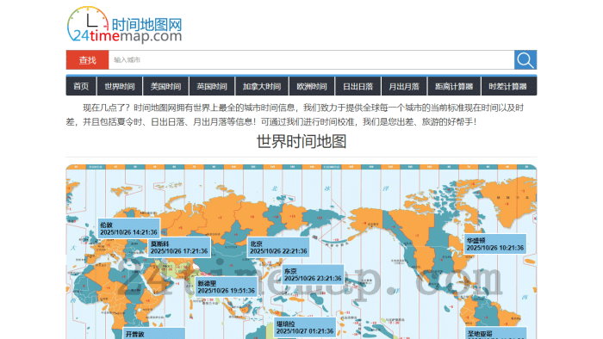Open the 世界时间 menu item
This screenshot has width=603, height=339.
(x=120, y=86)
